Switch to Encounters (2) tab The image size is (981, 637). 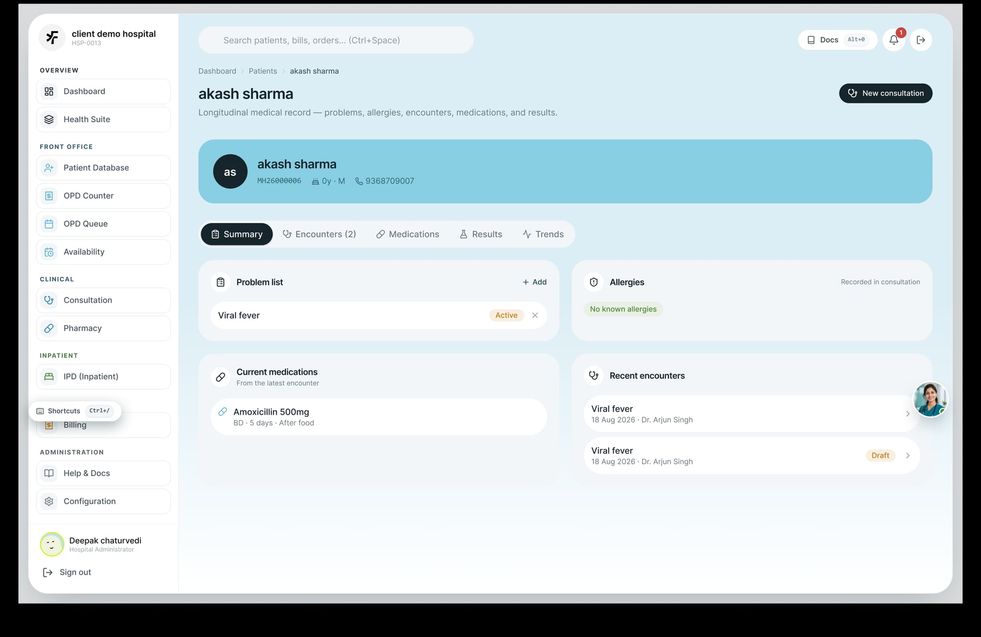pos(319,234)
